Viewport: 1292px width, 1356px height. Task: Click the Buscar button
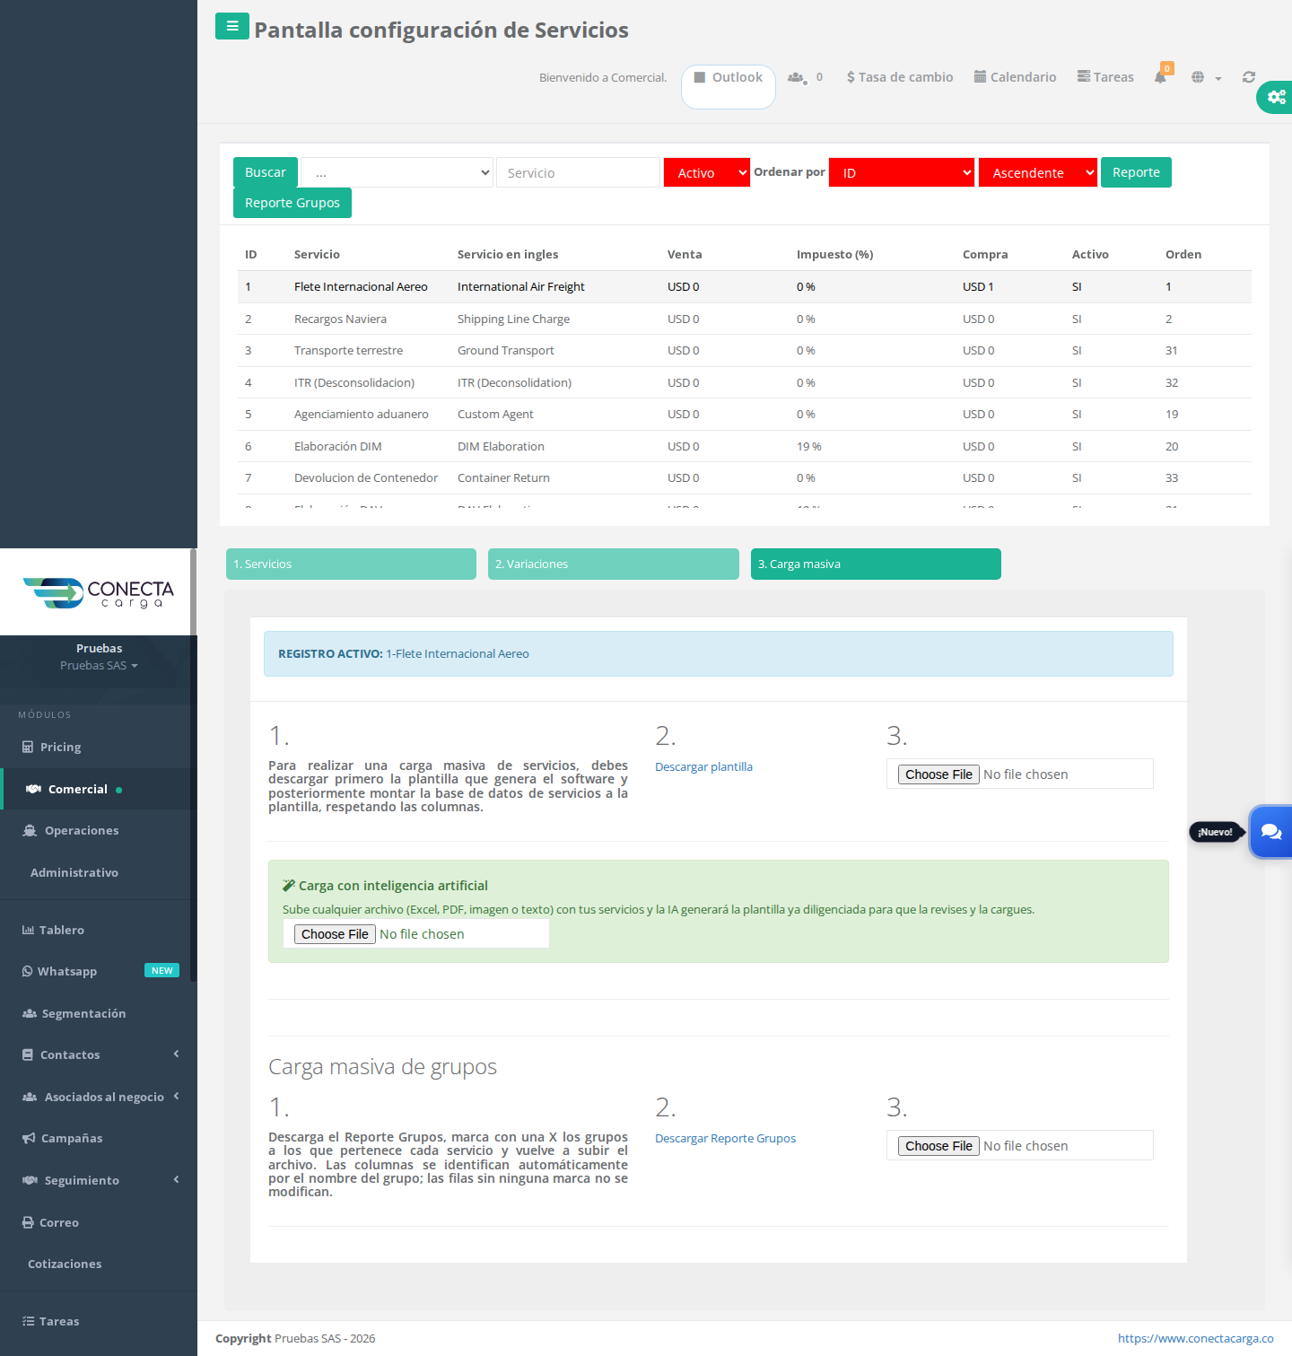pyautogui.click(x=266, y=172)
